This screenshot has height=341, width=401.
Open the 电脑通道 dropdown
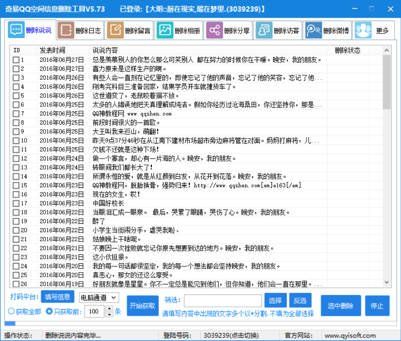99,298
